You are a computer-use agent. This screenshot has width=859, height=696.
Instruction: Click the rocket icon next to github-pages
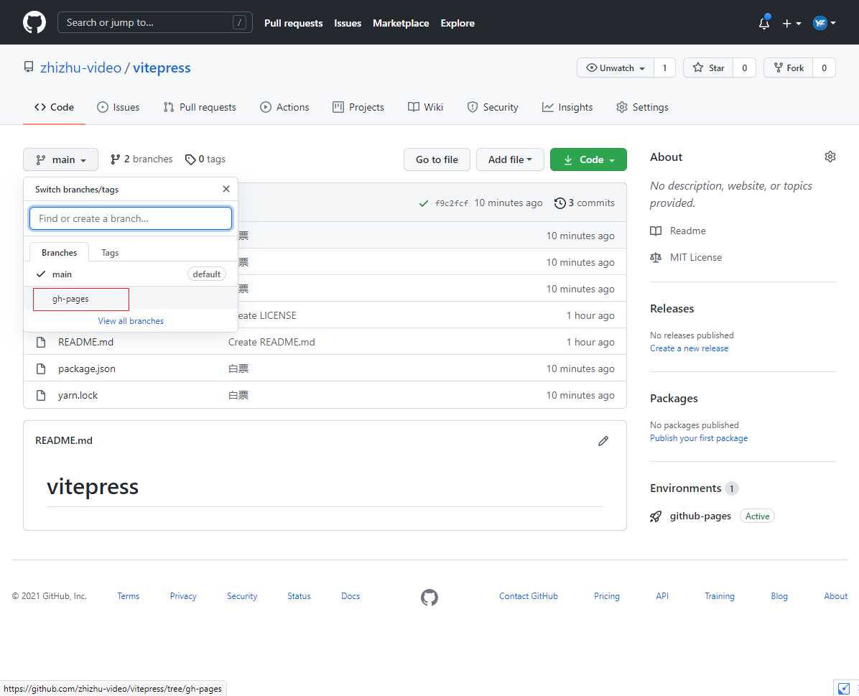point(656,516)
